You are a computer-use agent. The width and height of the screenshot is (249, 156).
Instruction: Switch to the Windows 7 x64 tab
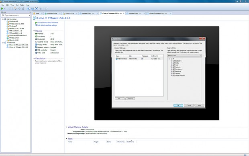[52, 13]
